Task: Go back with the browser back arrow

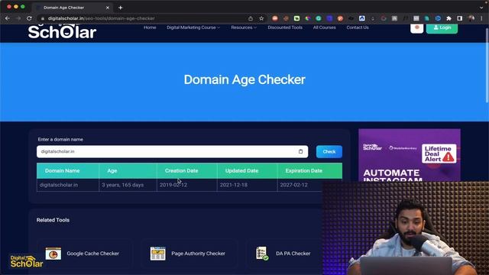Action: (x=8, y=18)
